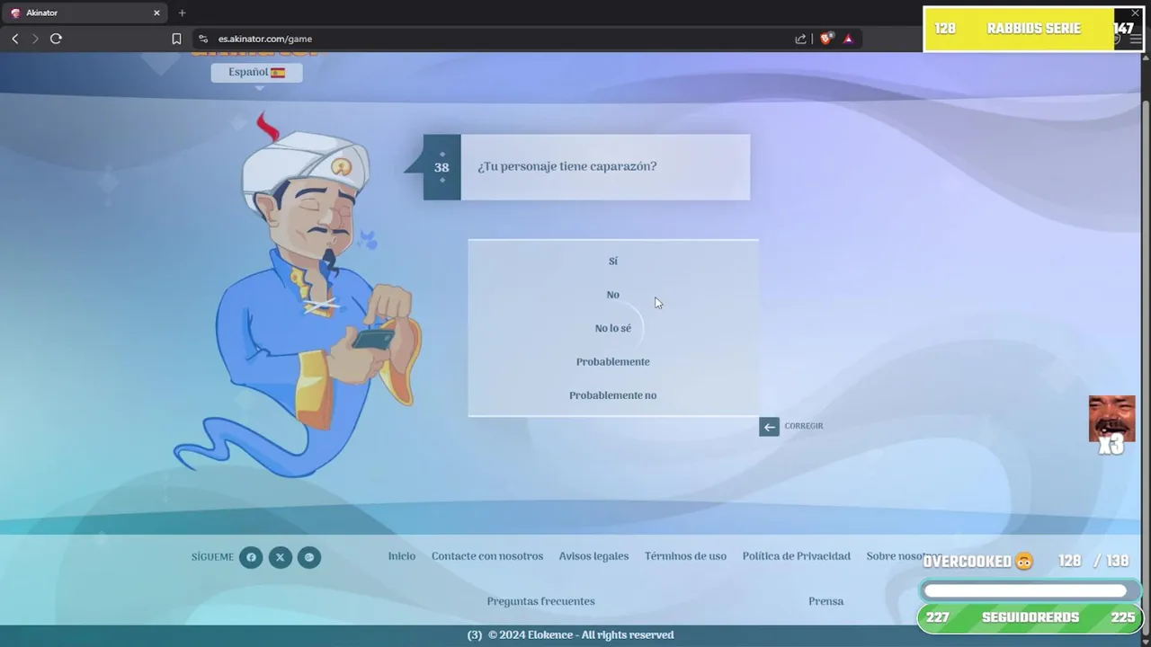Click RABBIDS SERIE overlay banner
The width and height of the screenshot is (1151, 647).
1034,29
